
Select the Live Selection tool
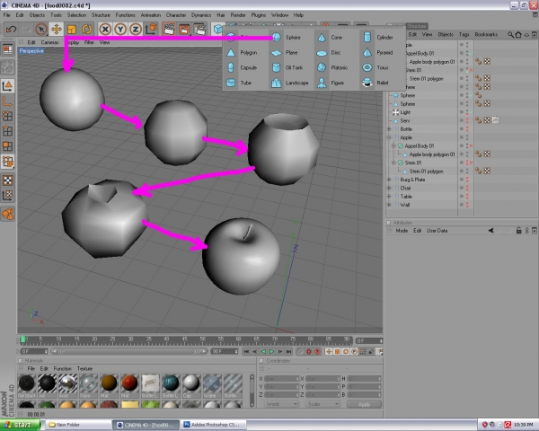(41, 30)
